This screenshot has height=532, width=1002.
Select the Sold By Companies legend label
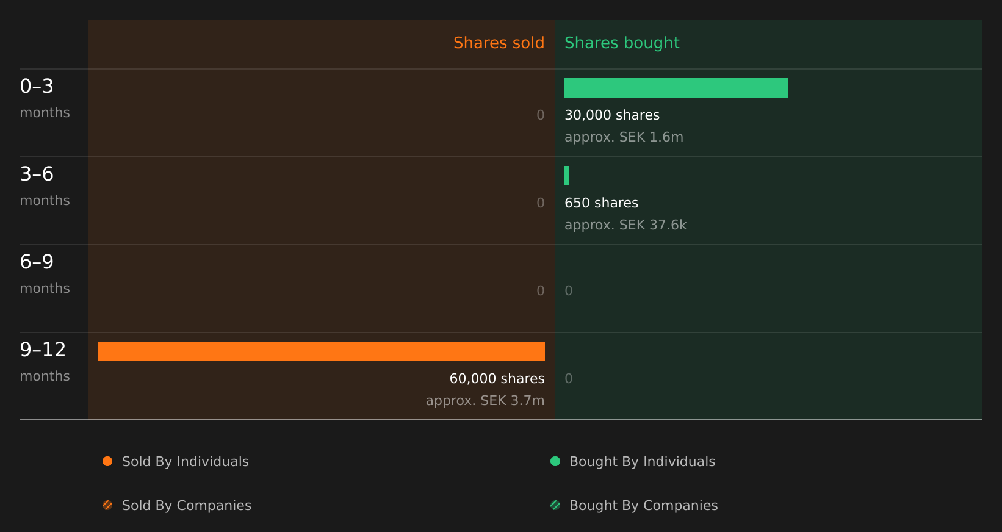tap(187, 506)
